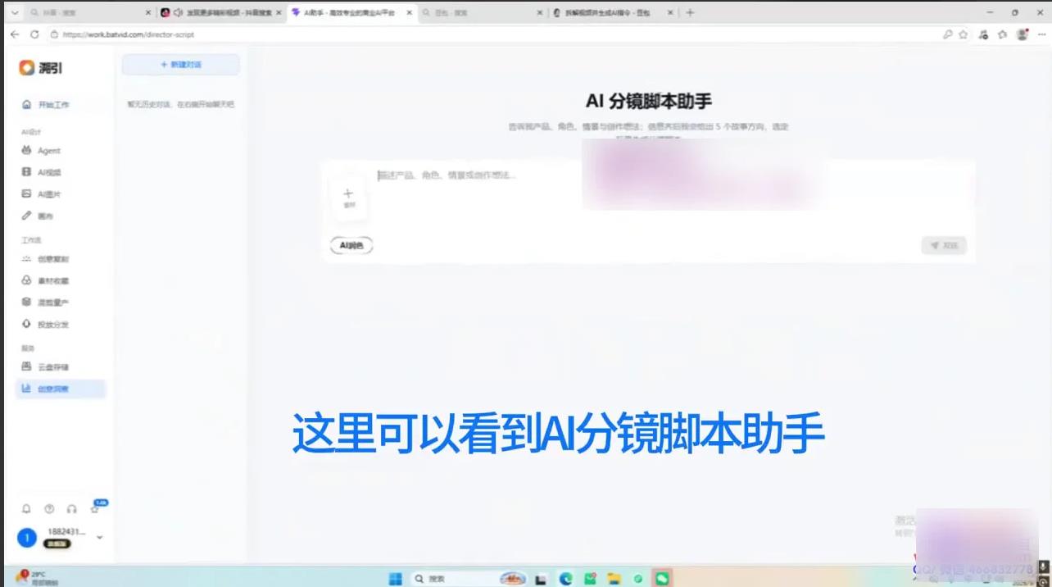This screenshot has height=587, width=1052.
Task: Open the browser three-dots menu
Action: point(1041,34)
